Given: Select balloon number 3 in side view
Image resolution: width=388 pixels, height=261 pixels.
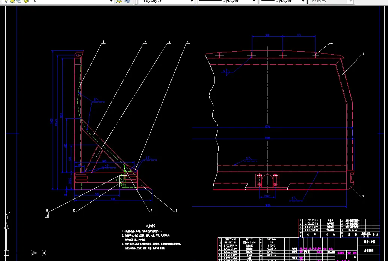Looking at the screenshot, I should pos(169,42).
